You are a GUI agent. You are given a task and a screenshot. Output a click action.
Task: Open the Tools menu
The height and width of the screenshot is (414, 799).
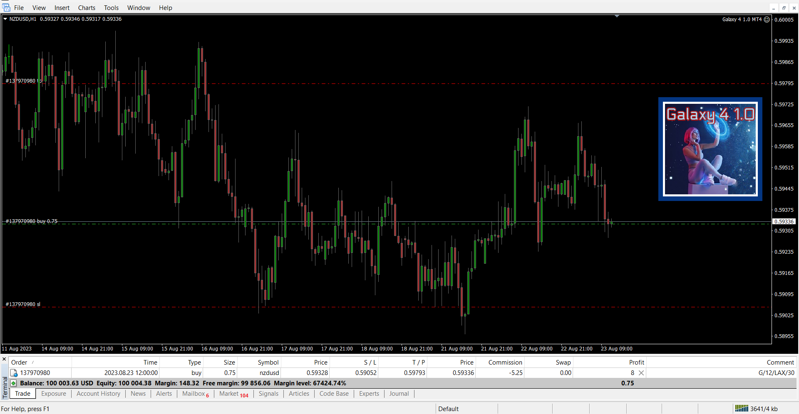coord(111,8)
